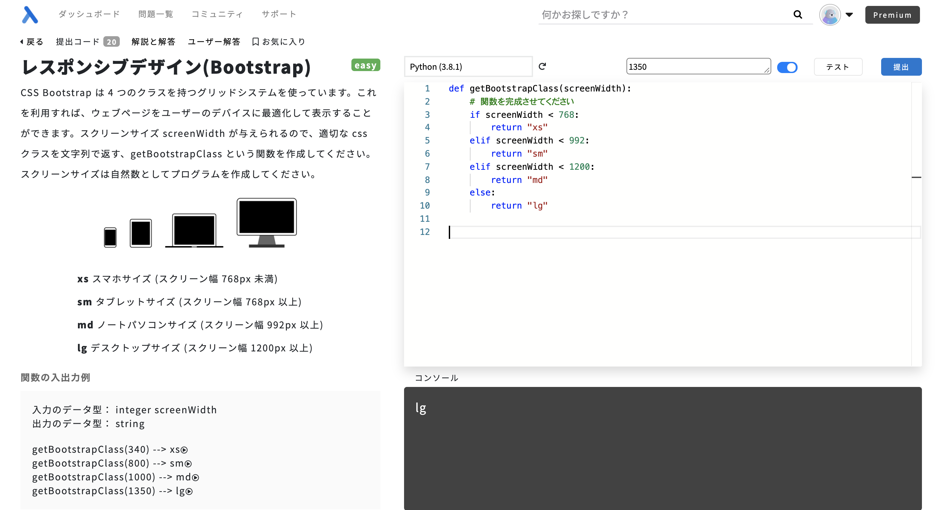Click the 'else:' line in editor
The height and width of the screenshot is (510, 943).
pos(482,192)
